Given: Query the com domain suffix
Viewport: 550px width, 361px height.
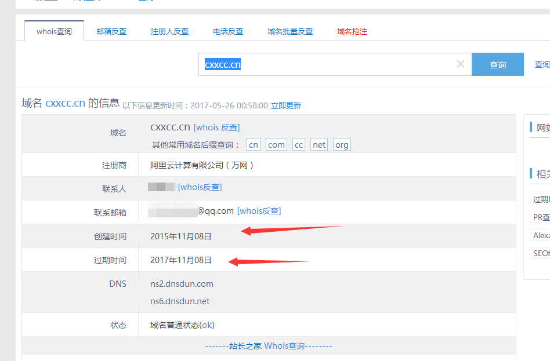Looking at the screenshot, I should point(276,145).
